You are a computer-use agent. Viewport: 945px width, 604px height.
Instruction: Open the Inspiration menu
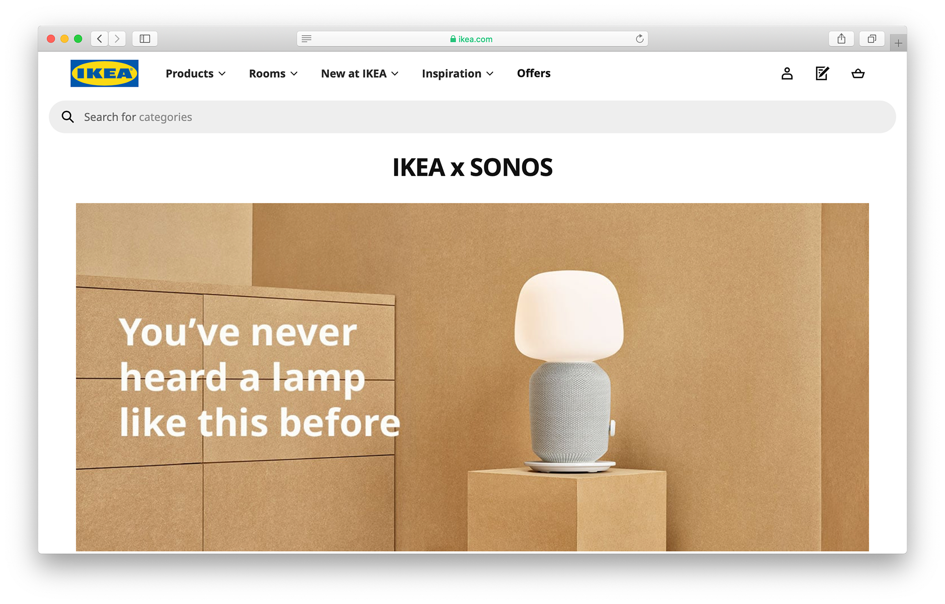click(458, 73)
